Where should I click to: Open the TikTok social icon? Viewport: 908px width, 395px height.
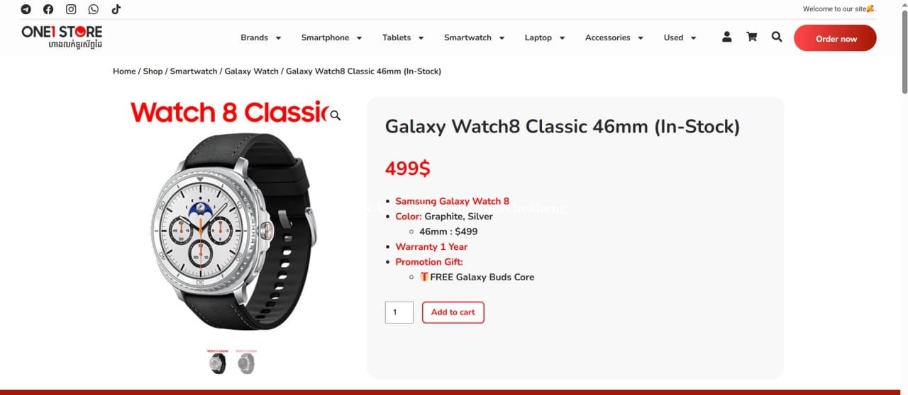[116, 9]
